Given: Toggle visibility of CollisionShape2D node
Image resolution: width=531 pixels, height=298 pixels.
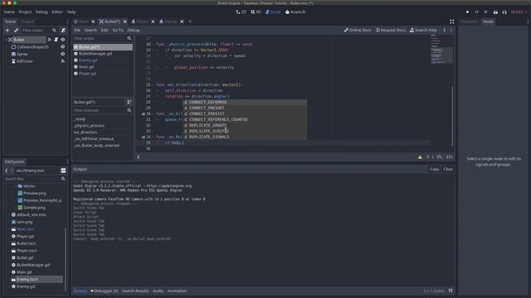Looking at the screenshot, I should pos(63,47).
